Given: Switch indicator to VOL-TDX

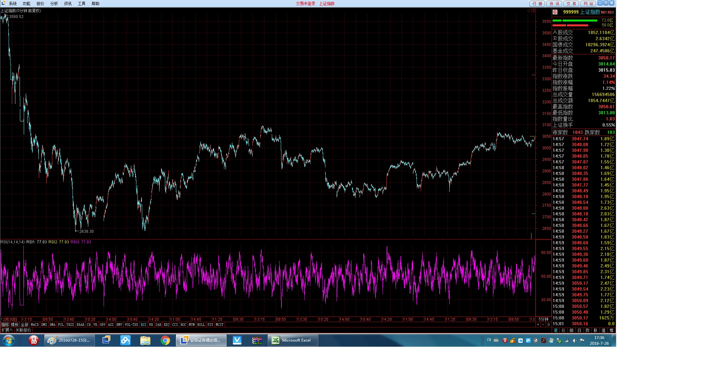Looking at the screenshot, I should pos(131,325).
